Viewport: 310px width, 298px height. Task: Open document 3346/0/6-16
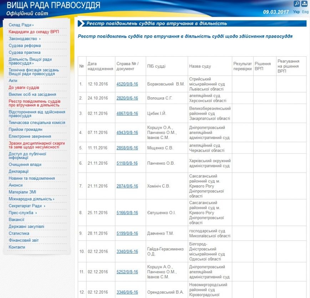(x=127, y=292)
